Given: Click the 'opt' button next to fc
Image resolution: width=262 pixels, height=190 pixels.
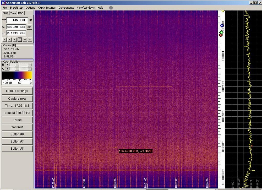Looking at the screenshot, I should [29, 27].
